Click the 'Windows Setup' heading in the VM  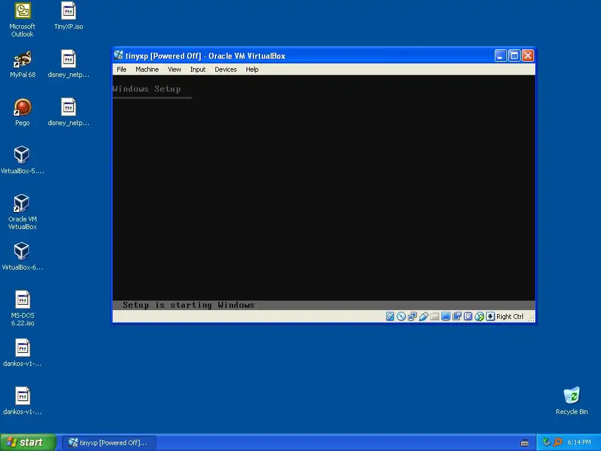[x=146, y=89]
